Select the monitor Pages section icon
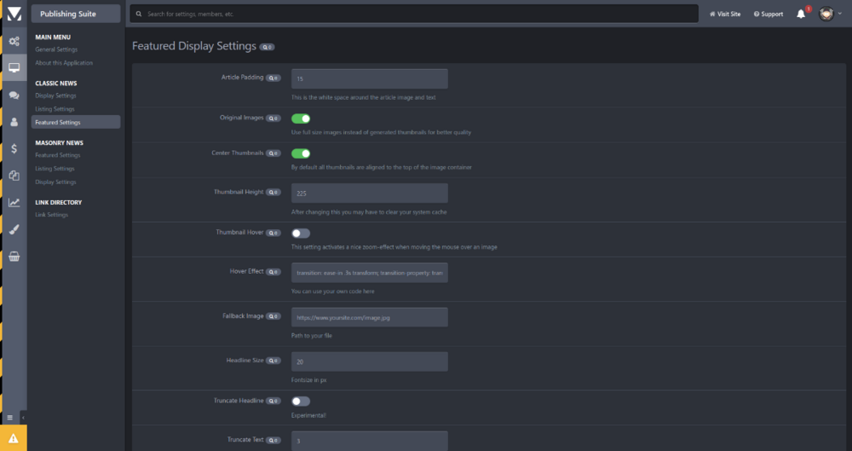Screen dimensions: 852x451 14,67
